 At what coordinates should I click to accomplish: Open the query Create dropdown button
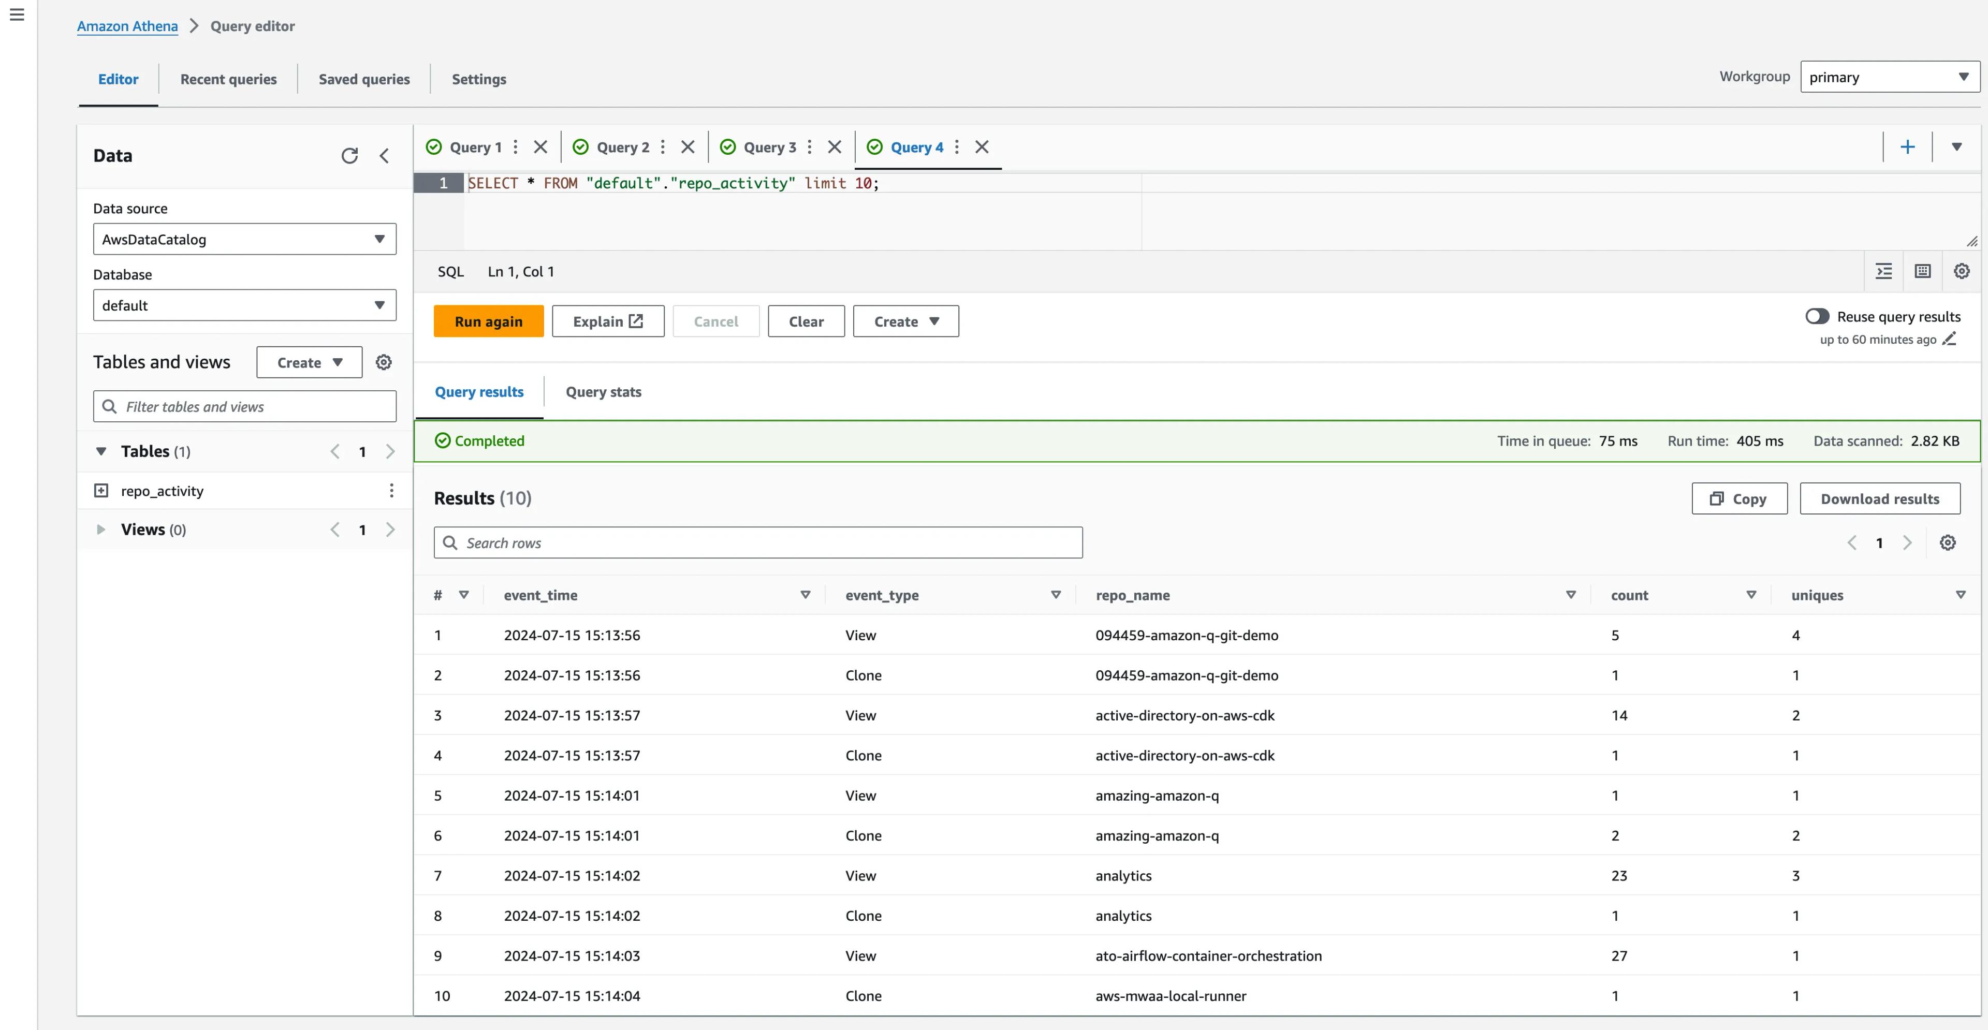click(906, 322)
